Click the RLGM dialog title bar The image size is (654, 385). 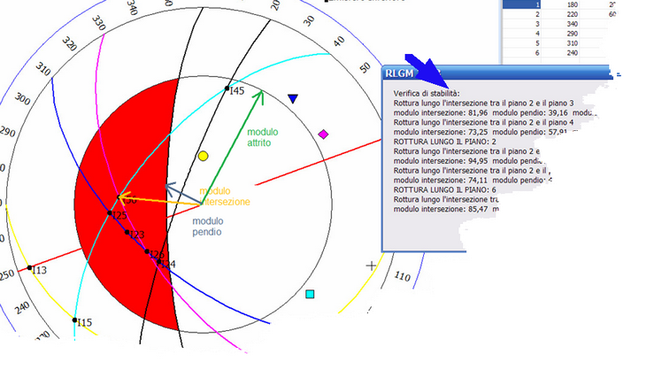496,73
